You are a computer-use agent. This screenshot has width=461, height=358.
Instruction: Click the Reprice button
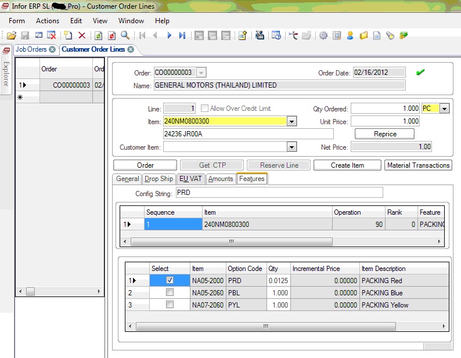point(385,134)
